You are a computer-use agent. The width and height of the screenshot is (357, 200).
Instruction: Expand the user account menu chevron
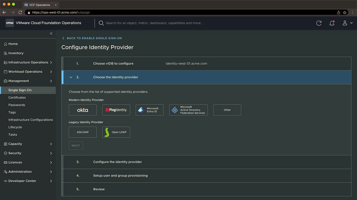[351, 23]
